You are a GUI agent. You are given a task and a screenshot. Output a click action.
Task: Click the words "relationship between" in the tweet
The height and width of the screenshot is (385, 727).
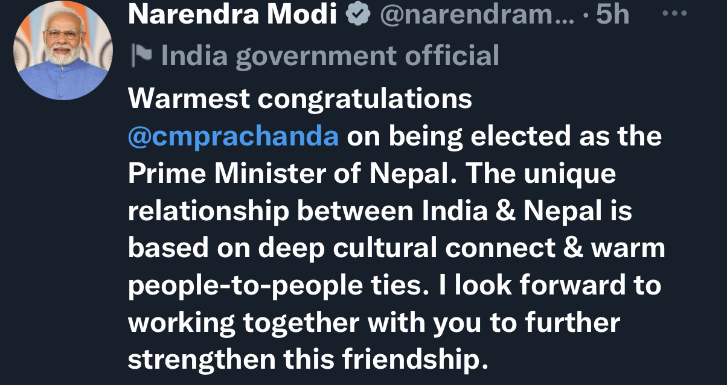click(x=266, y=211)
